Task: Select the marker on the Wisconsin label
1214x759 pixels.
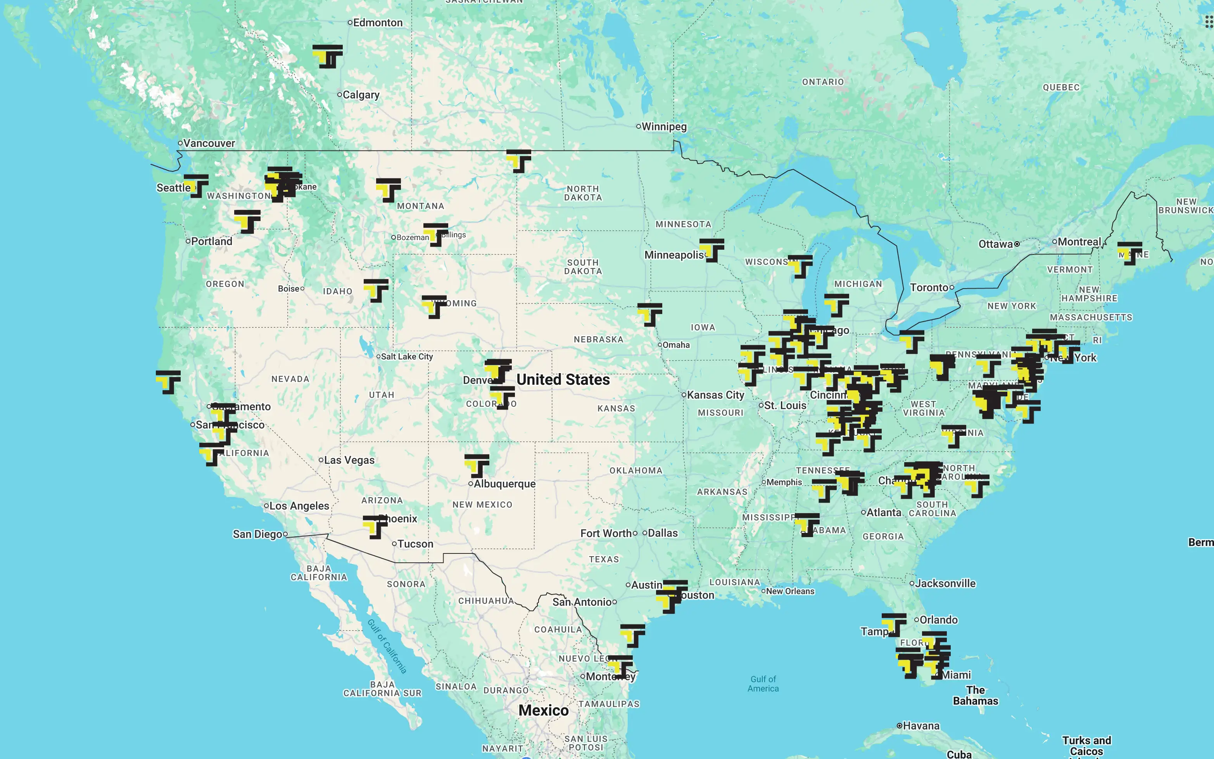Action: (800, 266)
